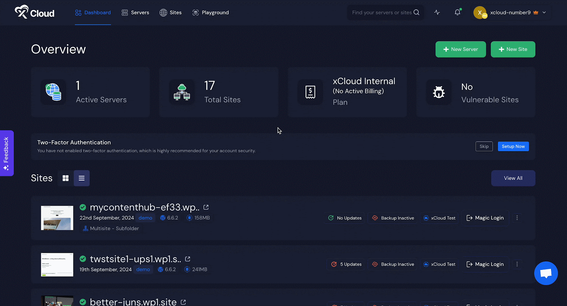Open the Servers menu item

[x=135, y=12]
